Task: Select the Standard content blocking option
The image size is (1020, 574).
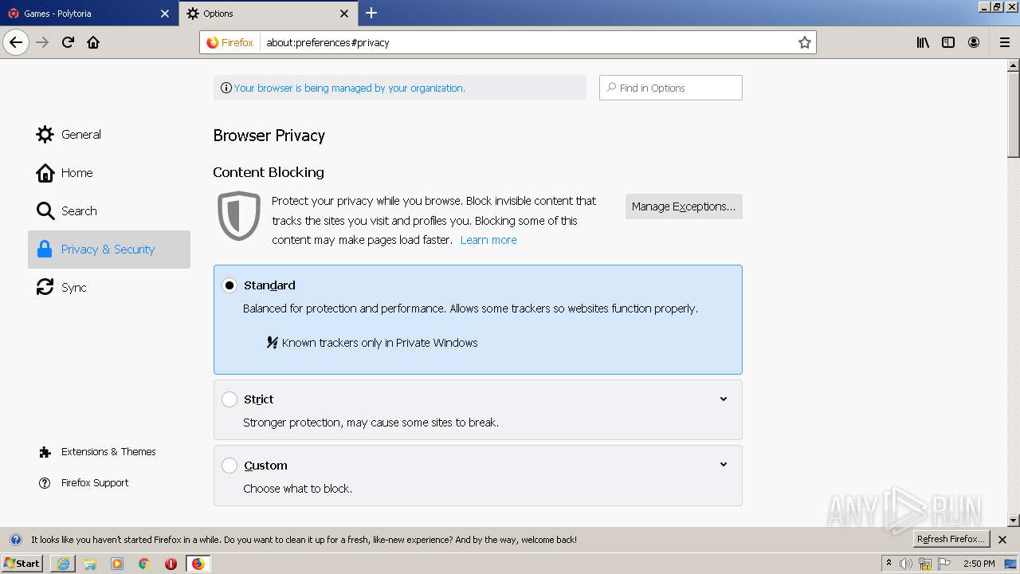Action: (x=229, y=285)
